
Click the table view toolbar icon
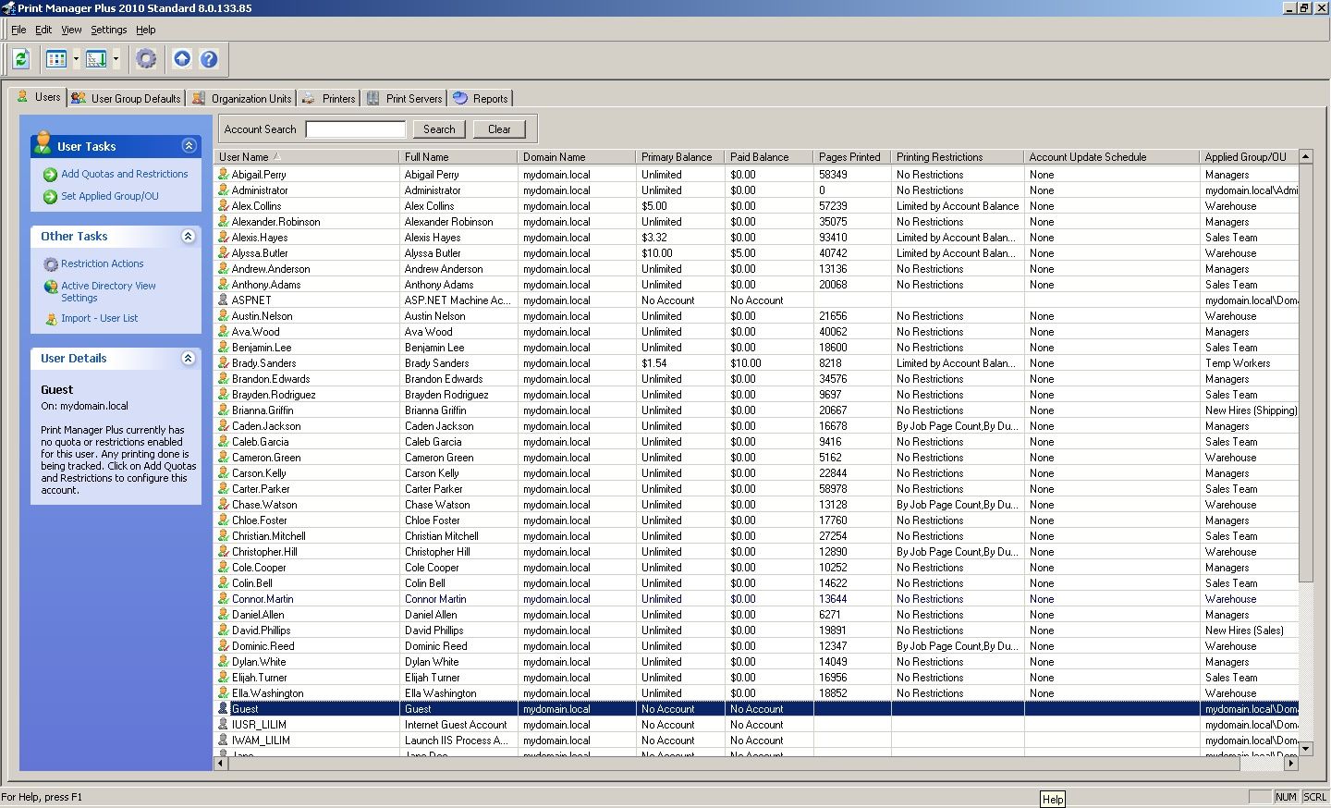[x=56, y=59]
